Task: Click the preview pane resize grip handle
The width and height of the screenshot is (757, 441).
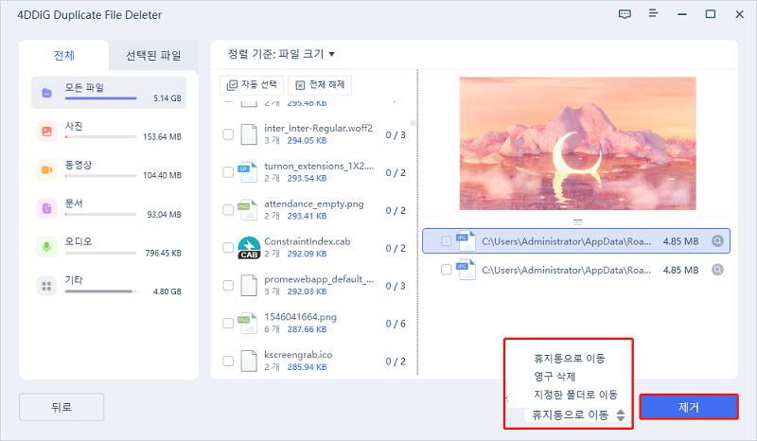Action: [577, 222]
